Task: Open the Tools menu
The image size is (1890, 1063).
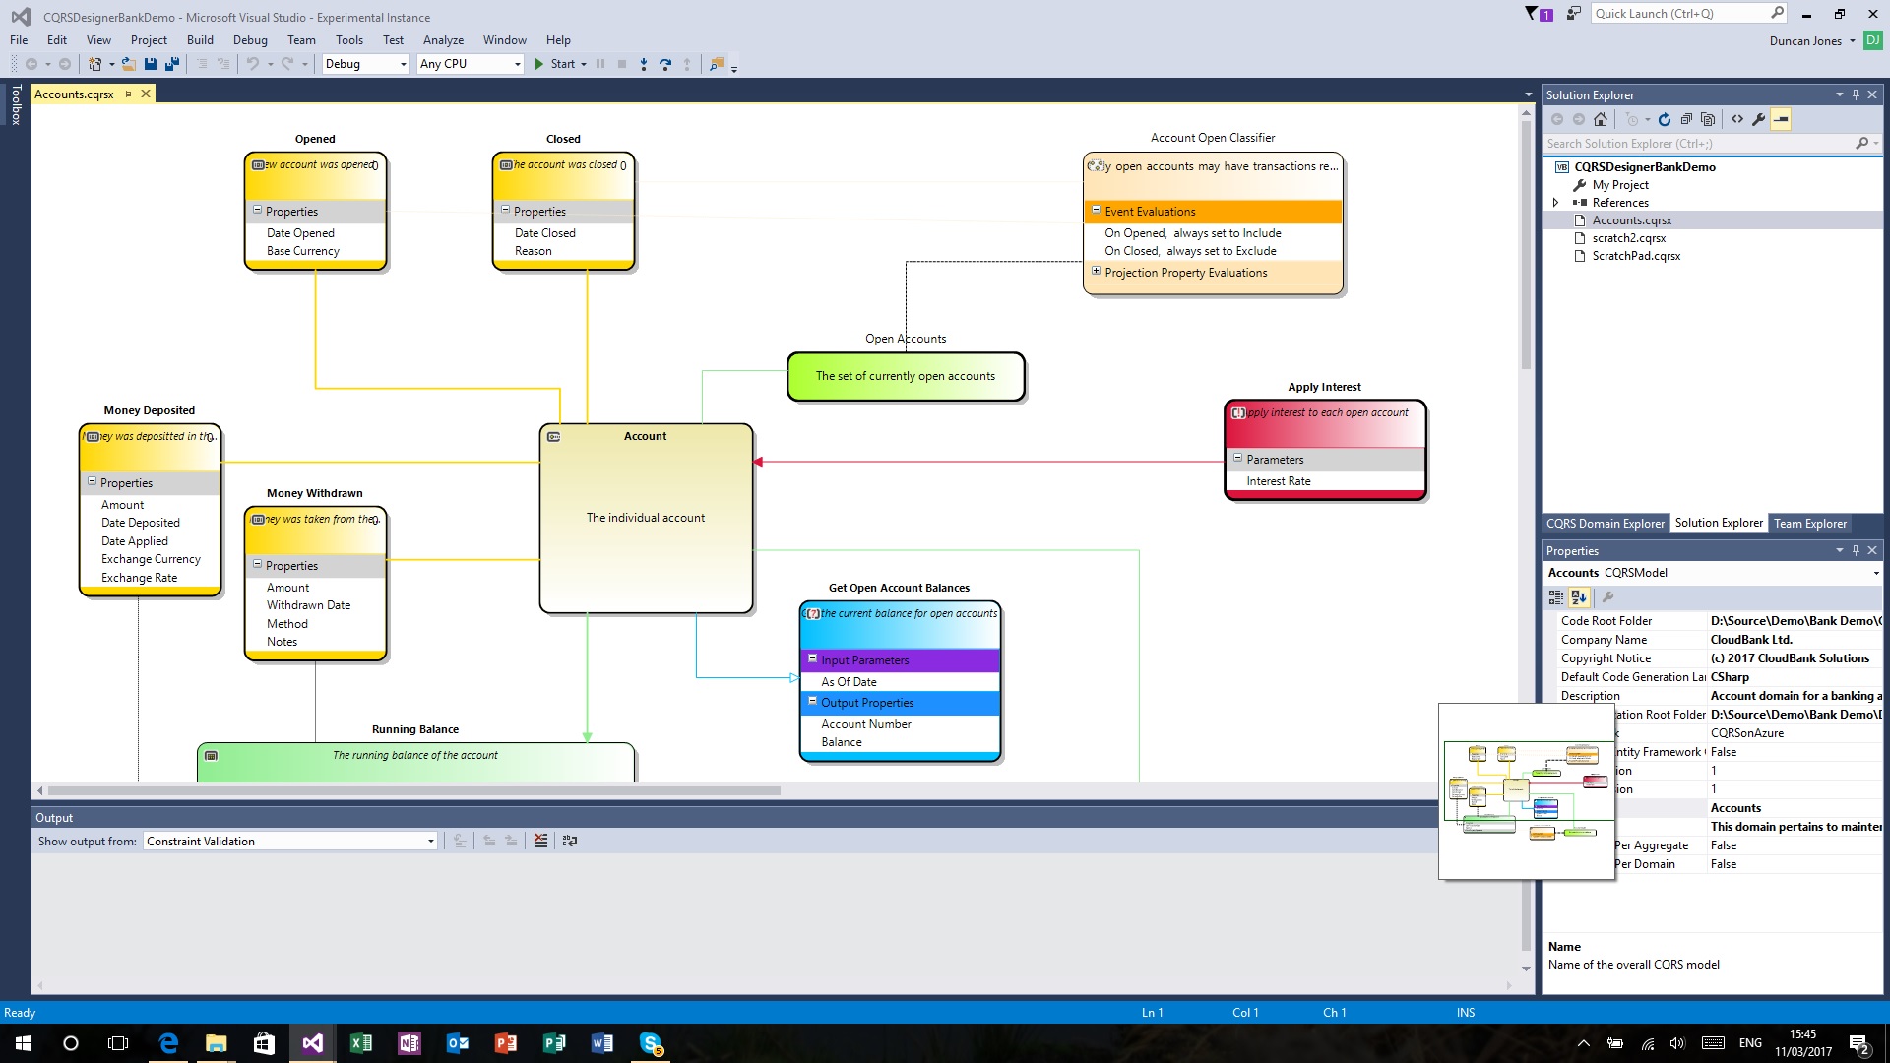Action: click(349, 40)
